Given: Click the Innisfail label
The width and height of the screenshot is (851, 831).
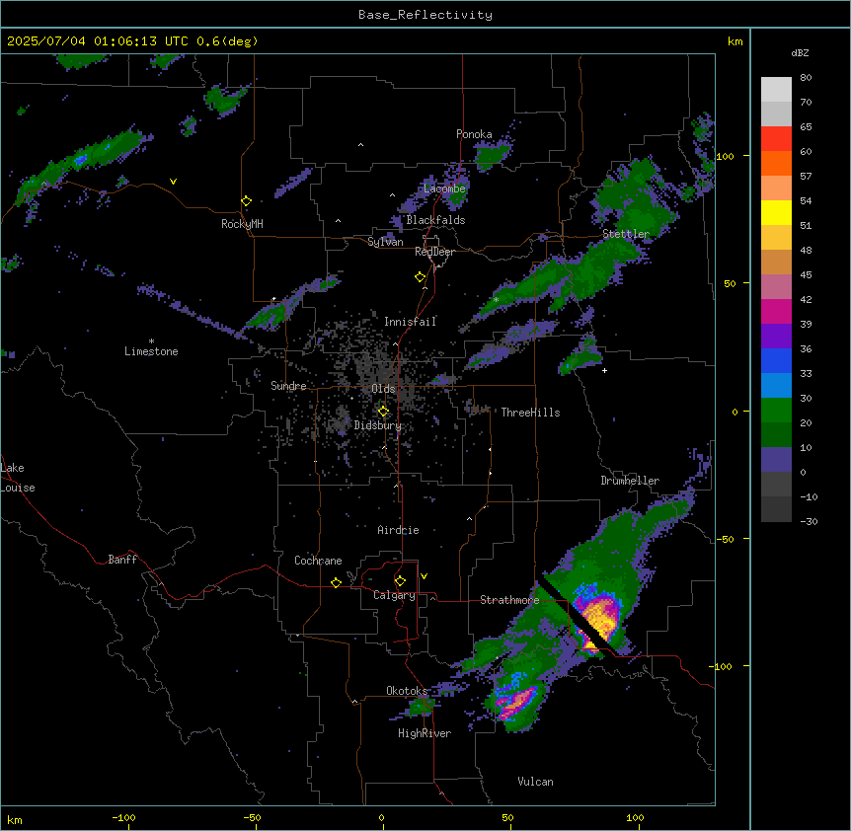Looking at the screenshot, I should tap(410, 322).
